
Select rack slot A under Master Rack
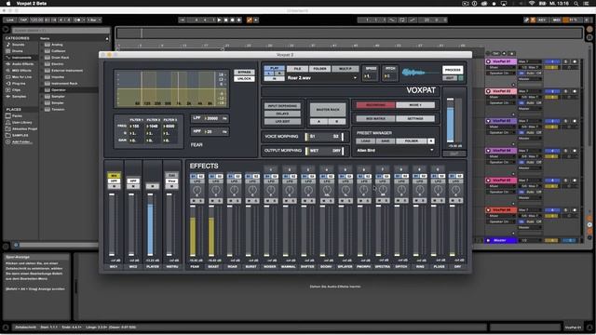[x=318, y=122]
